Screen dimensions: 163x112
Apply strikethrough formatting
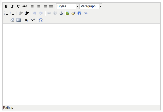[25, 6]
